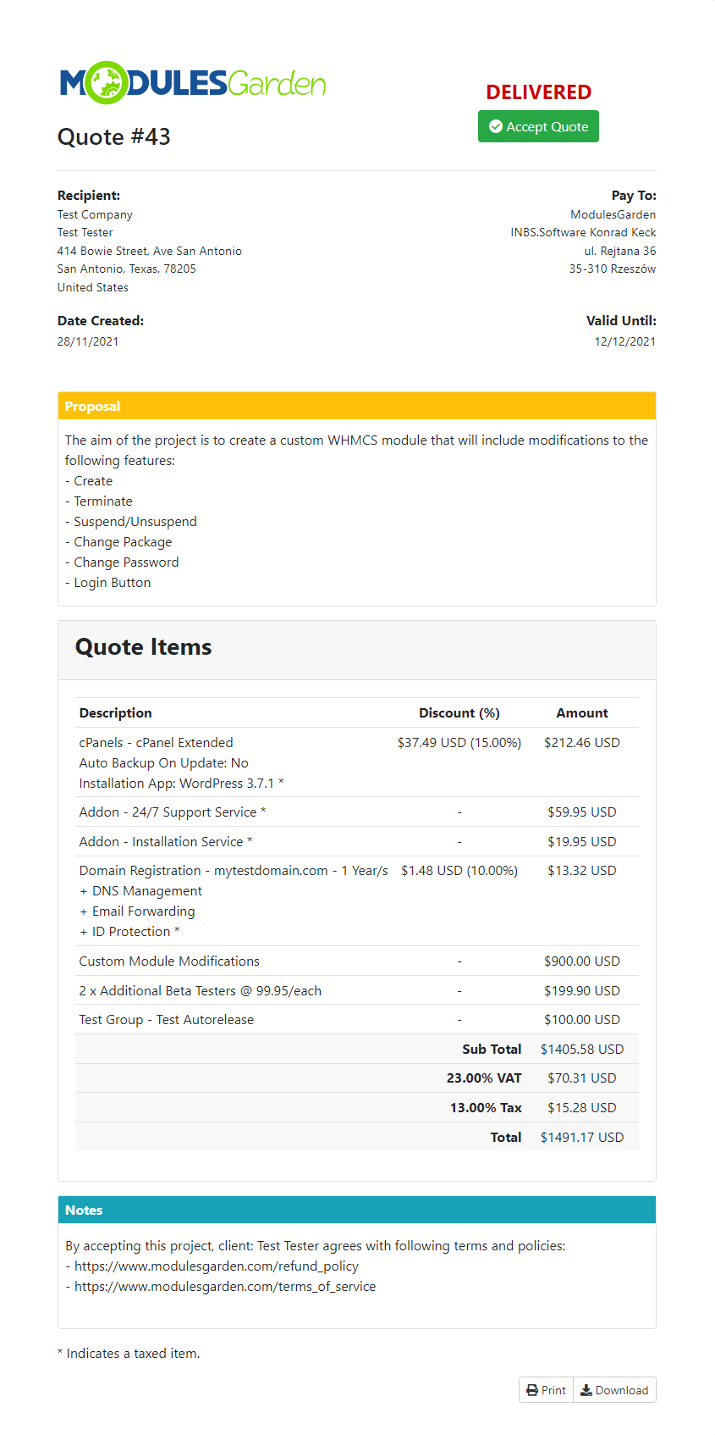715x1435 pixels.
Task: Click the printer icon
Action: 532,1390
